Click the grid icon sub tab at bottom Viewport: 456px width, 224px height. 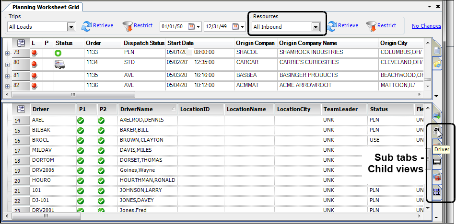(x=437, y=192)
